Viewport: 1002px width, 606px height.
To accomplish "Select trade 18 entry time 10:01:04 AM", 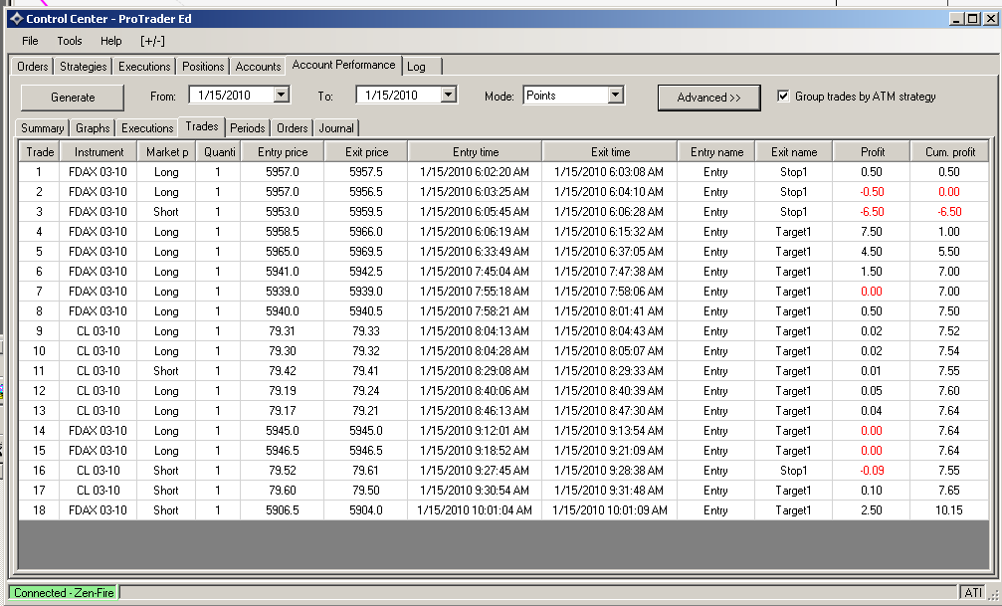I will coord(475,510).
